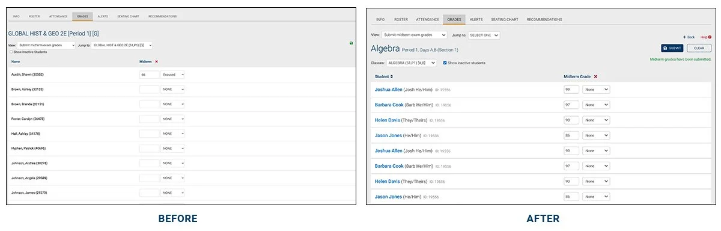Uncheck Show inactive students in Algebra view
Viewport: 721px width, 231px height.
445,63
